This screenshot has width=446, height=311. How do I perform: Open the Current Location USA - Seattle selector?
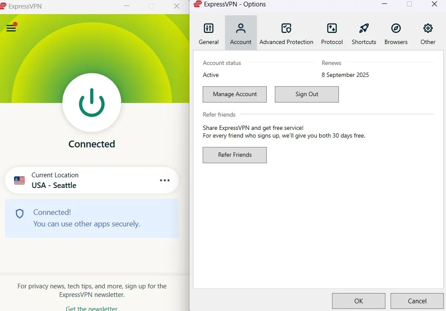(x=92, y=180)
